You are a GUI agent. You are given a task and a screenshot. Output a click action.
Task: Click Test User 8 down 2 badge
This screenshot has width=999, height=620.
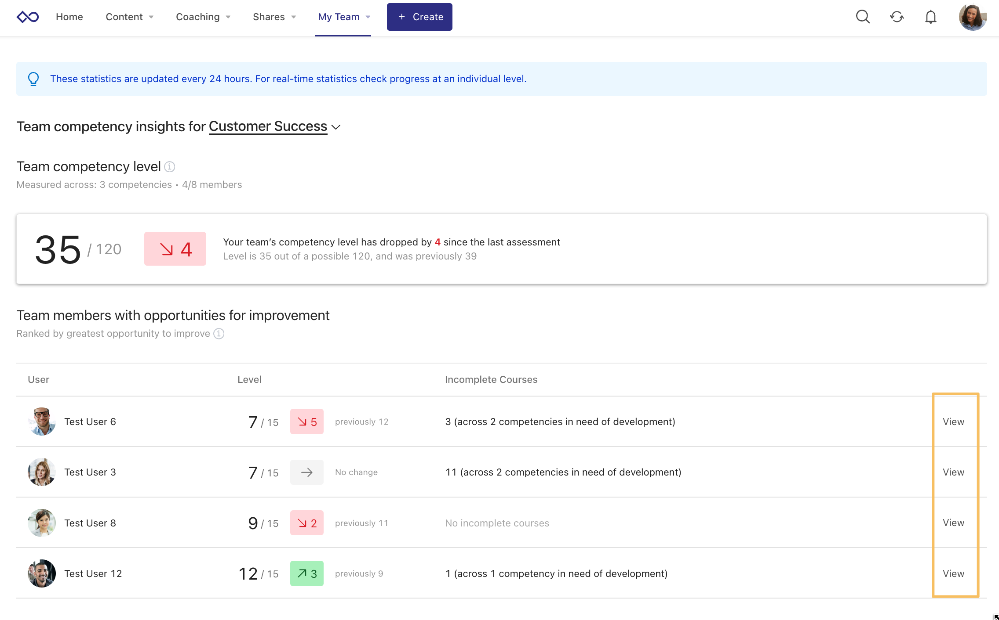point(307,523)
